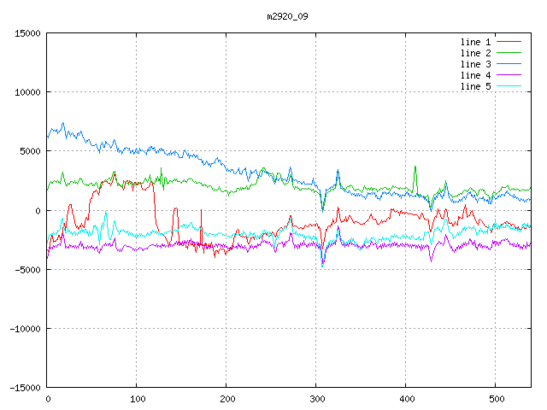The height and width of the screenshot is (410, 547).
Task: Click the blue sample next to line 3
Action: tap(509, 64)
